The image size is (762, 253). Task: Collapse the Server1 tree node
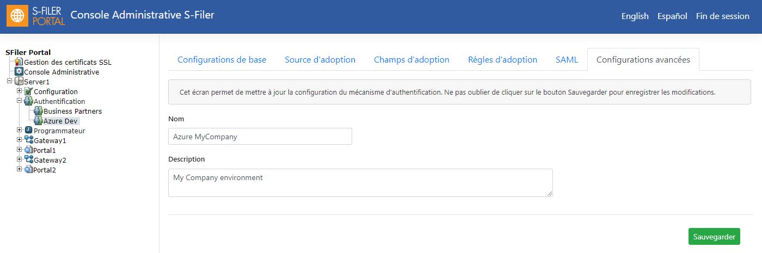click(9, 82)
